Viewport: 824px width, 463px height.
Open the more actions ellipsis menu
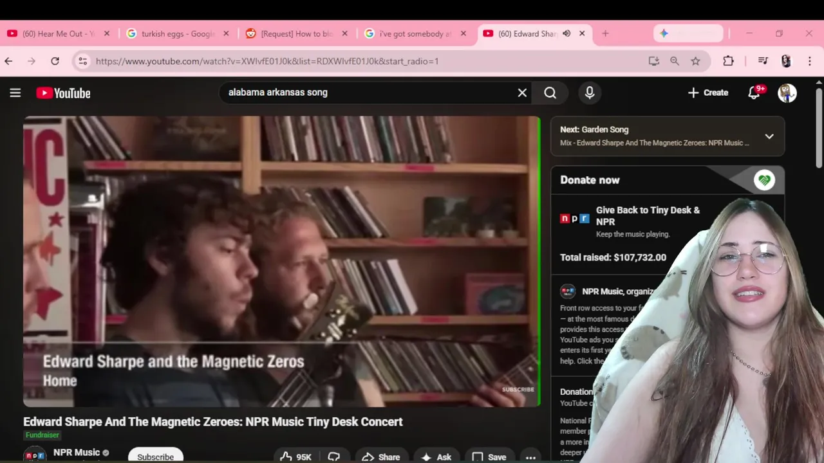pyautogui.click(x=530, y=457)
